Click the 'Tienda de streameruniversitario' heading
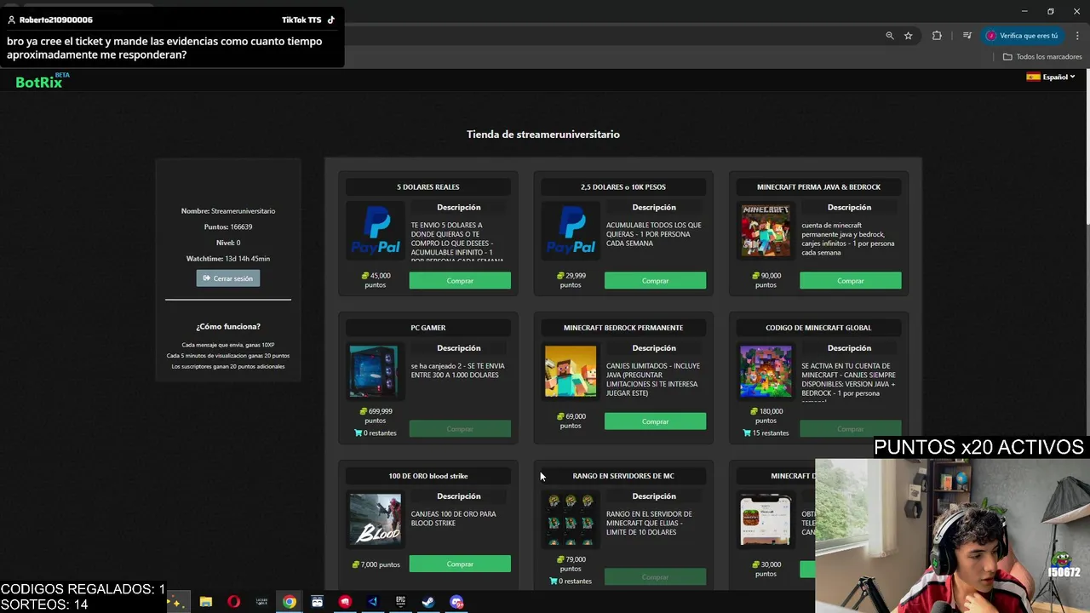 543,135
